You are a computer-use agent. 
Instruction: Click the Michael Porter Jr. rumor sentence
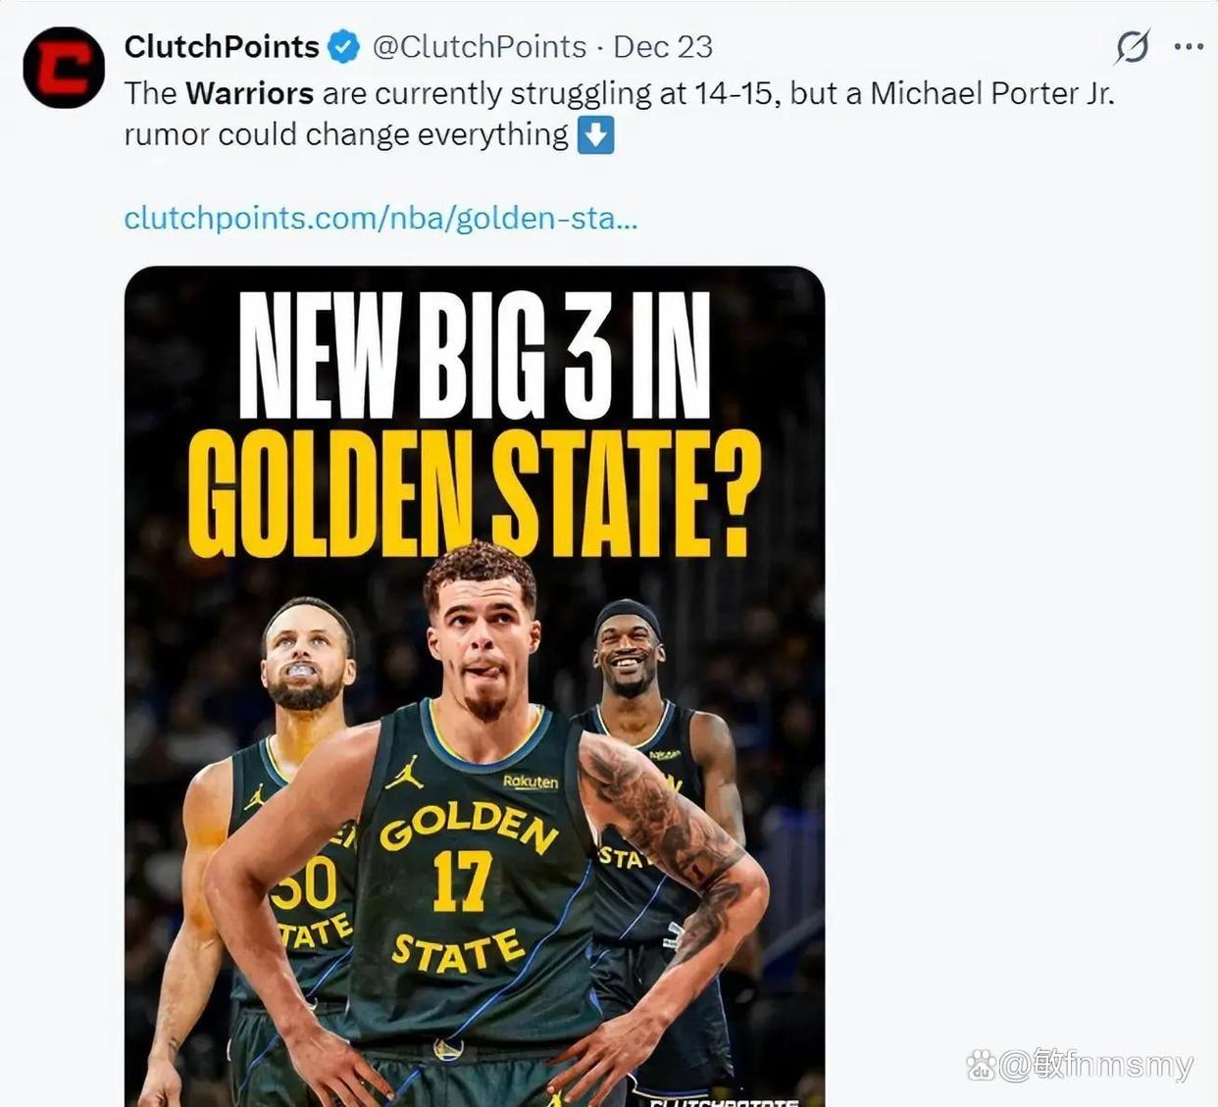point(620,114)
